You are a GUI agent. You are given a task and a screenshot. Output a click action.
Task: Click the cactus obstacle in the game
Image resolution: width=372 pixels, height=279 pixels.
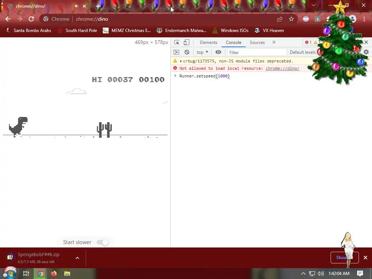tap(104, 130)
